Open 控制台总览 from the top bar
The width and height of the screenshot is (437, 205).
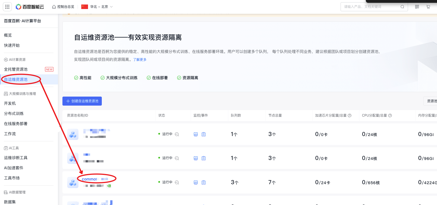[x=63, y=7]
